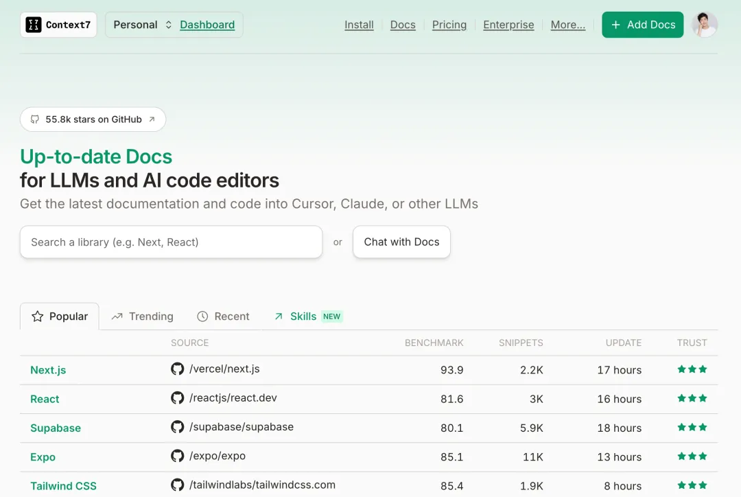Open the Install page
Screen dimensions: 741x497
click(x=359, y=25)
